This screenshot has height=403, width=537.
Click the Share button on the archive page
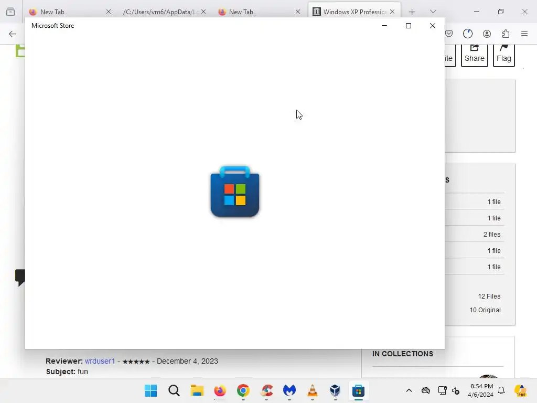pyautogui.click(x=474, y=56)
